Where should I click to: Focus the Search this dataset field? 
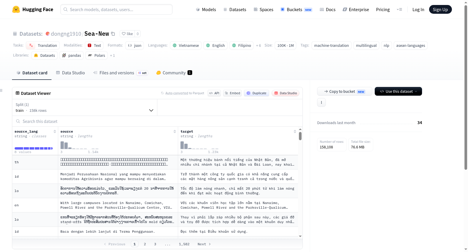157,121
